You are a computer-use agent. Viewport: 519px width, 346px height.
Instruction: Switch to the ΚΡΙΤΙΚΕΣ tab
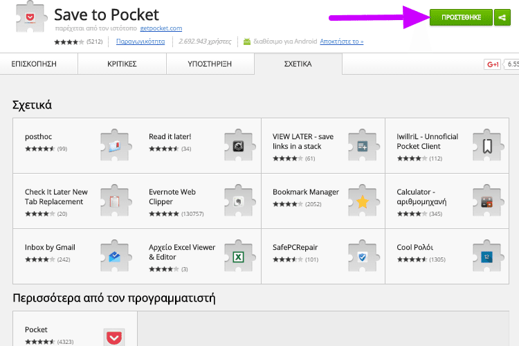click(x=122, y=64)
